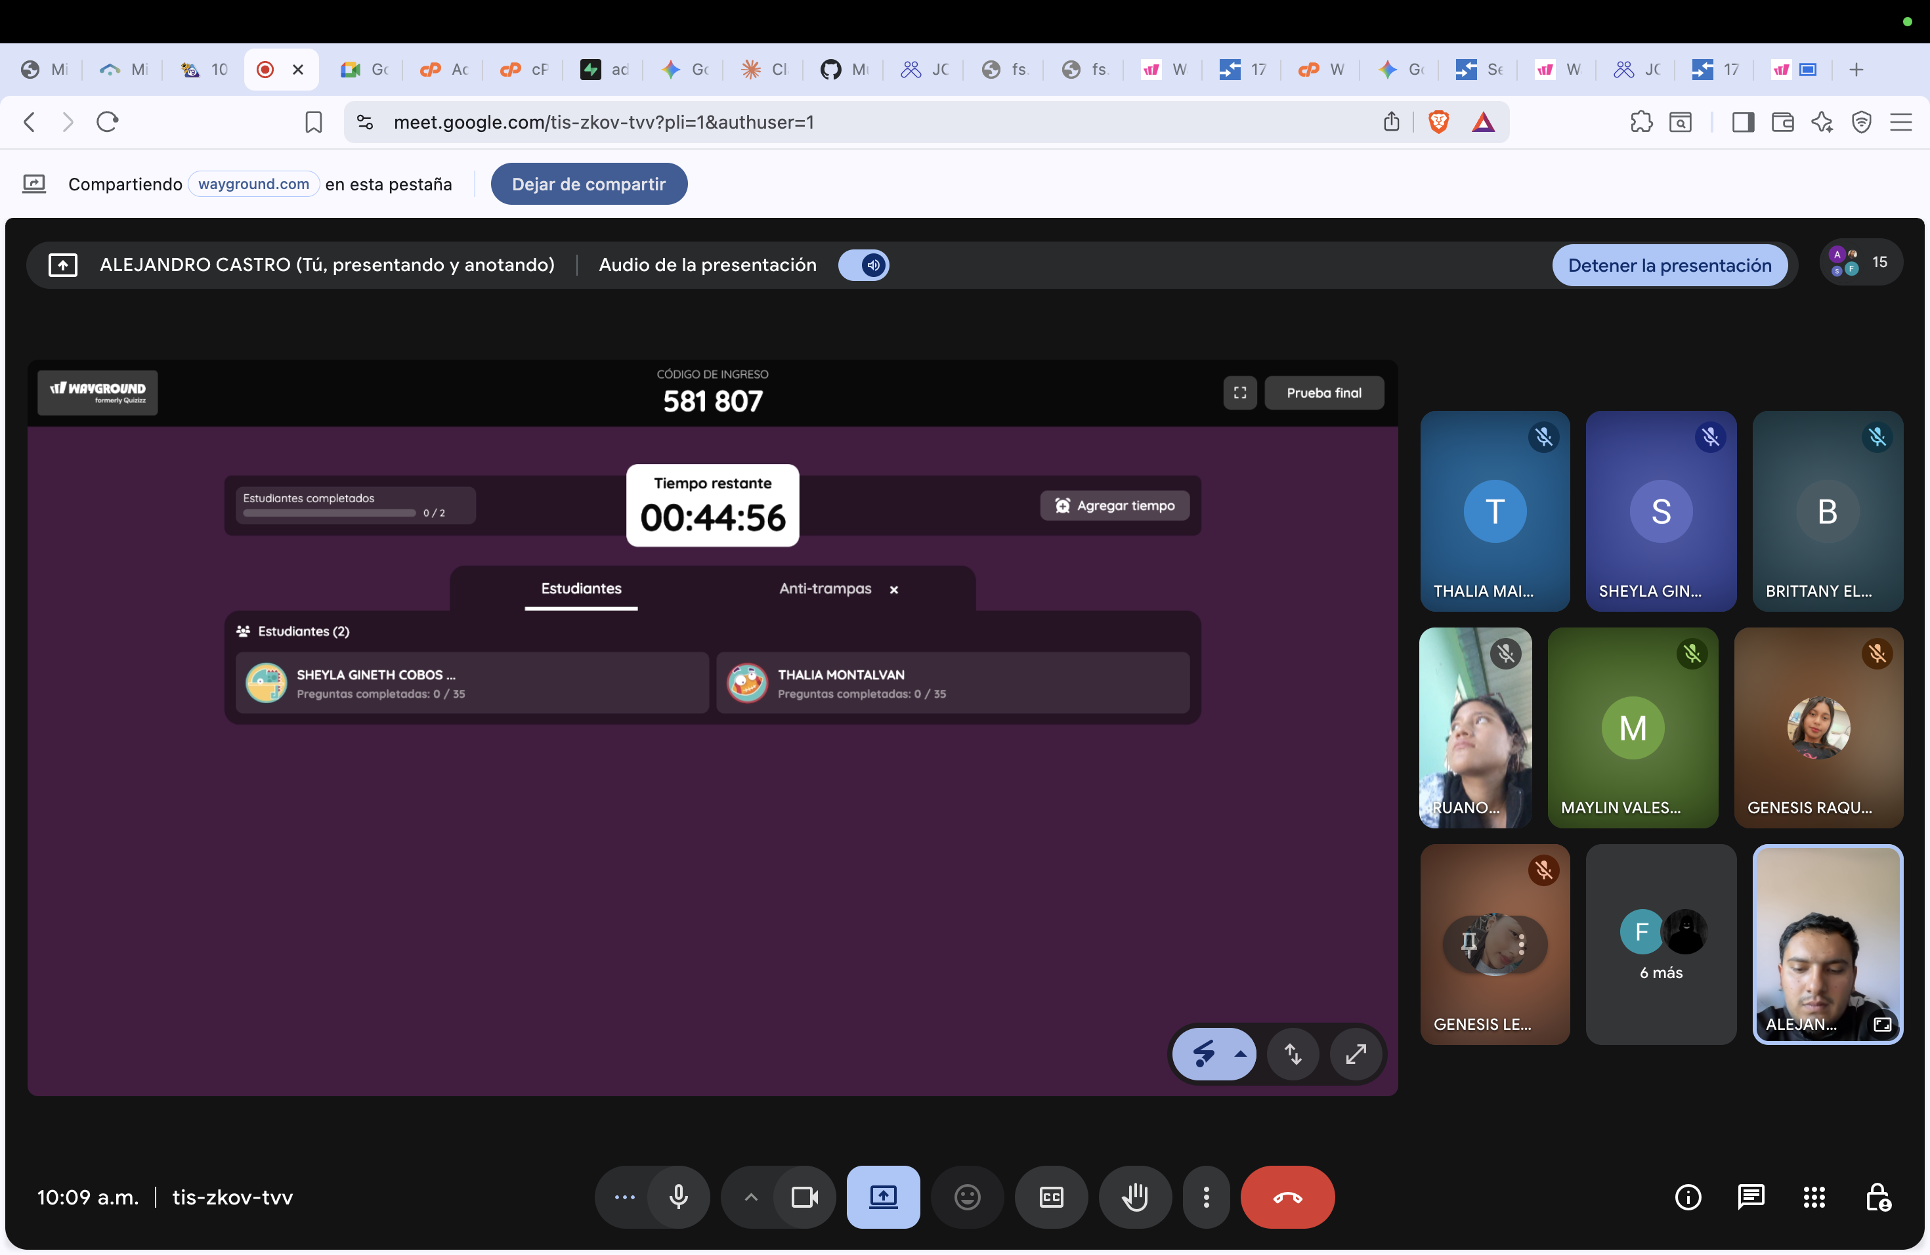1930x1255 pixels.
Task: Switch to the Anti-trampas tab
Action: point(825,589)
